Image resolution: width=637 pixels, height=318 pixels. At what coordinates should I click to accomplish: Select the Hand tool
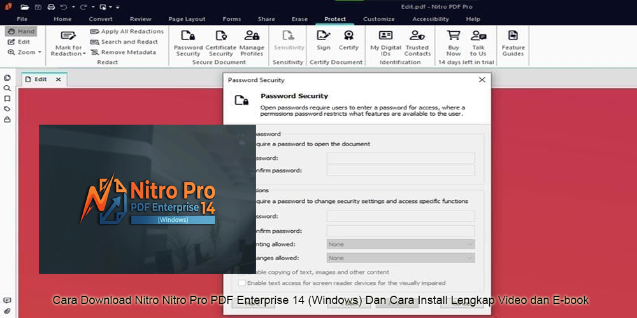[21, 31]
